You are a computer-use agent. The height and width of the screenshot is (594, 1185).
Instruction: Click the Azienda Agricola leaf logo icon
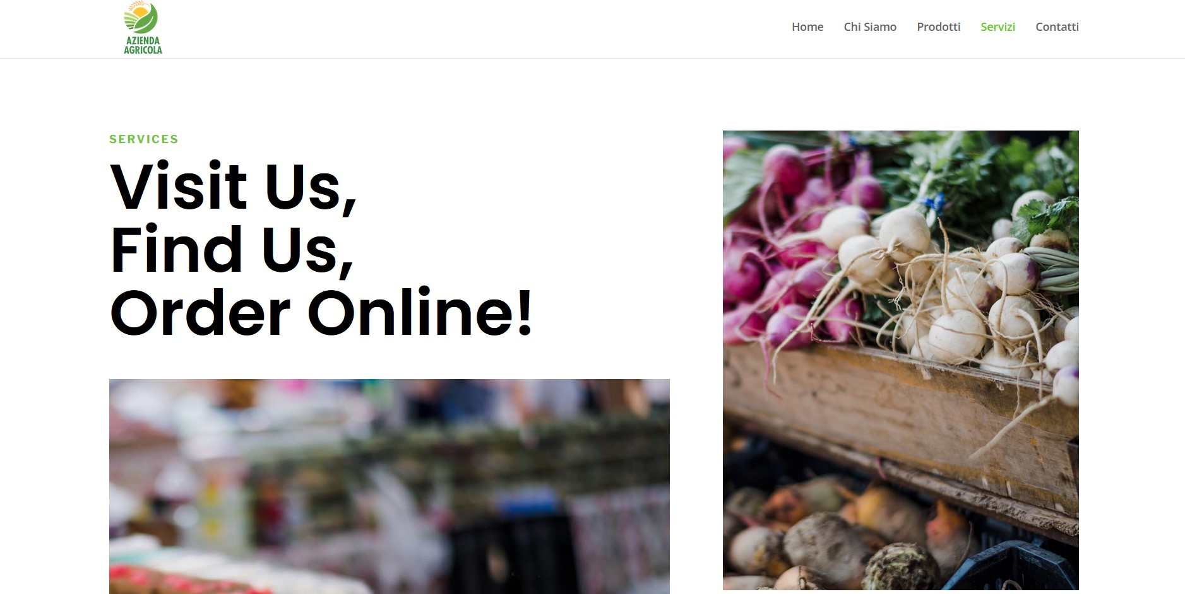[141, 17]
